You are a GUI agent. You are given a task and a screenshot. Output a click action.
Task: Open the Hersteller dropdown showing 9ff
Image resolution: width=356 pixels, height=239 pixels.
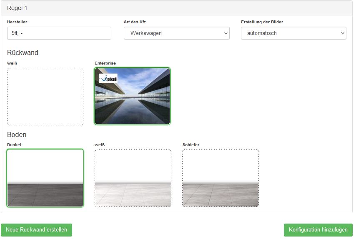point(59,33)
